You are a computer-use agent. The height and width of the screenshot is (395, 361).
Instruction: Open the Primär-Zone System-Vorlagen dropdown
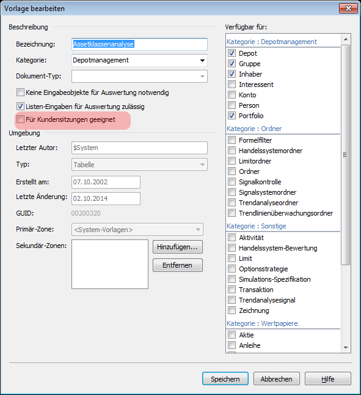(x=137, y=230)
